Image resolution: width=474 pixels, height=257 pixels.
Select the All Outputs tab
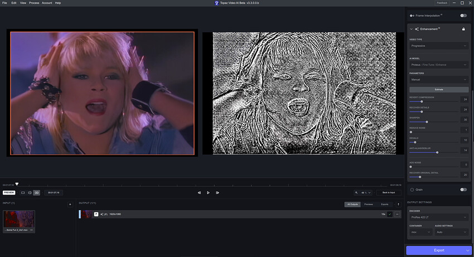[x=352, y=205]
